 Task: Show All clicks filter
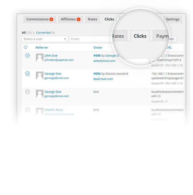click(24, 32)
